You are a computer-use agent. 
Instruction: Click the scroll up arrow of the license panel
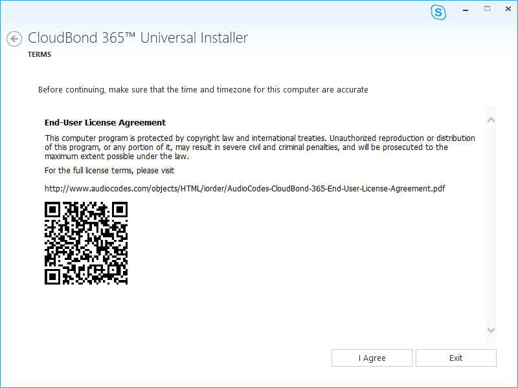point(491,120)
